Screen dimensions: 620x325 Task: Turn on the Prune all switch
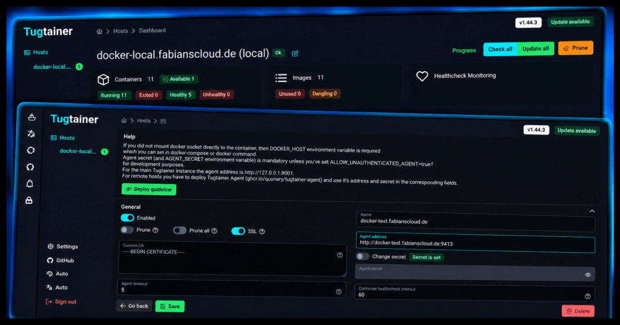pyautogui.click(x=180, y=230)
